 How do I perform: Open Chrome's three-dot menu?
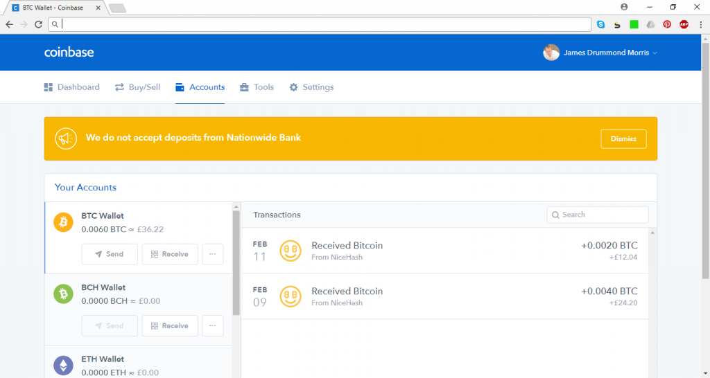click(700, 24)
